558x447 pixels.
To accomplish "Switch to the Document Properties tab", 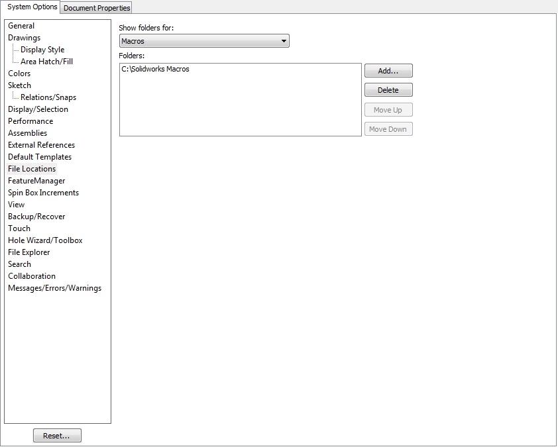I will [97, 8].
